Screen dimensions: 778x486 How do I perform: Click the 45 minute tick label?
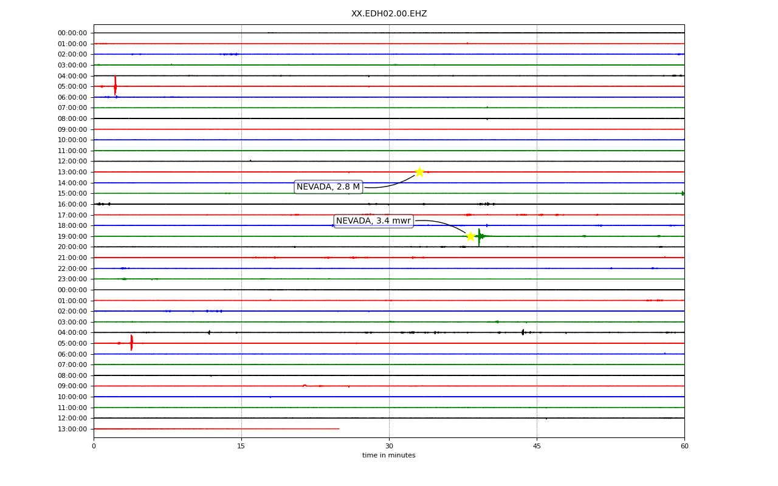(x=537, y=447)
